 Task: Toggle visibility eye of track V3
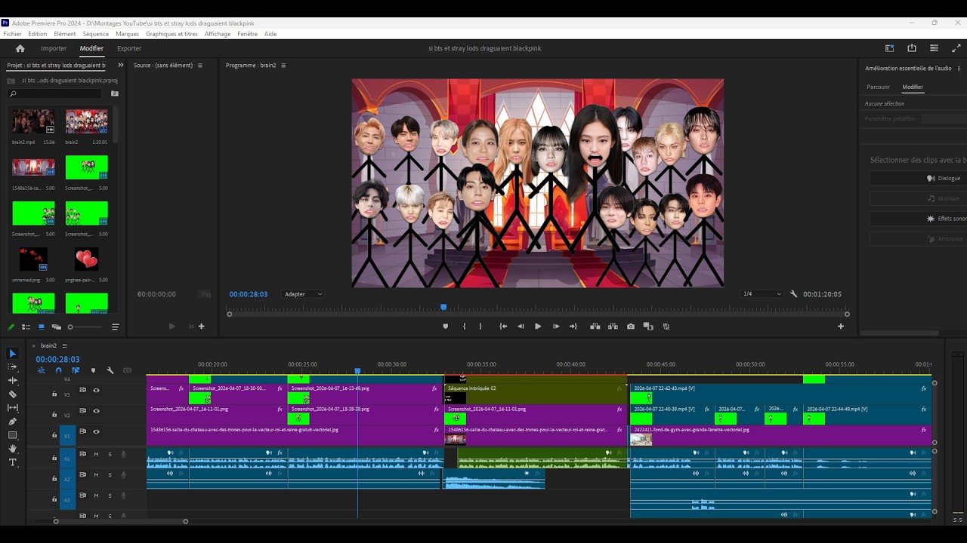[x=96, y=391]
